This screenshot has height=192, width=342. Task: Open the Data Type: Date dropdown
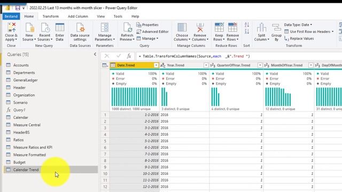[298, 25]
